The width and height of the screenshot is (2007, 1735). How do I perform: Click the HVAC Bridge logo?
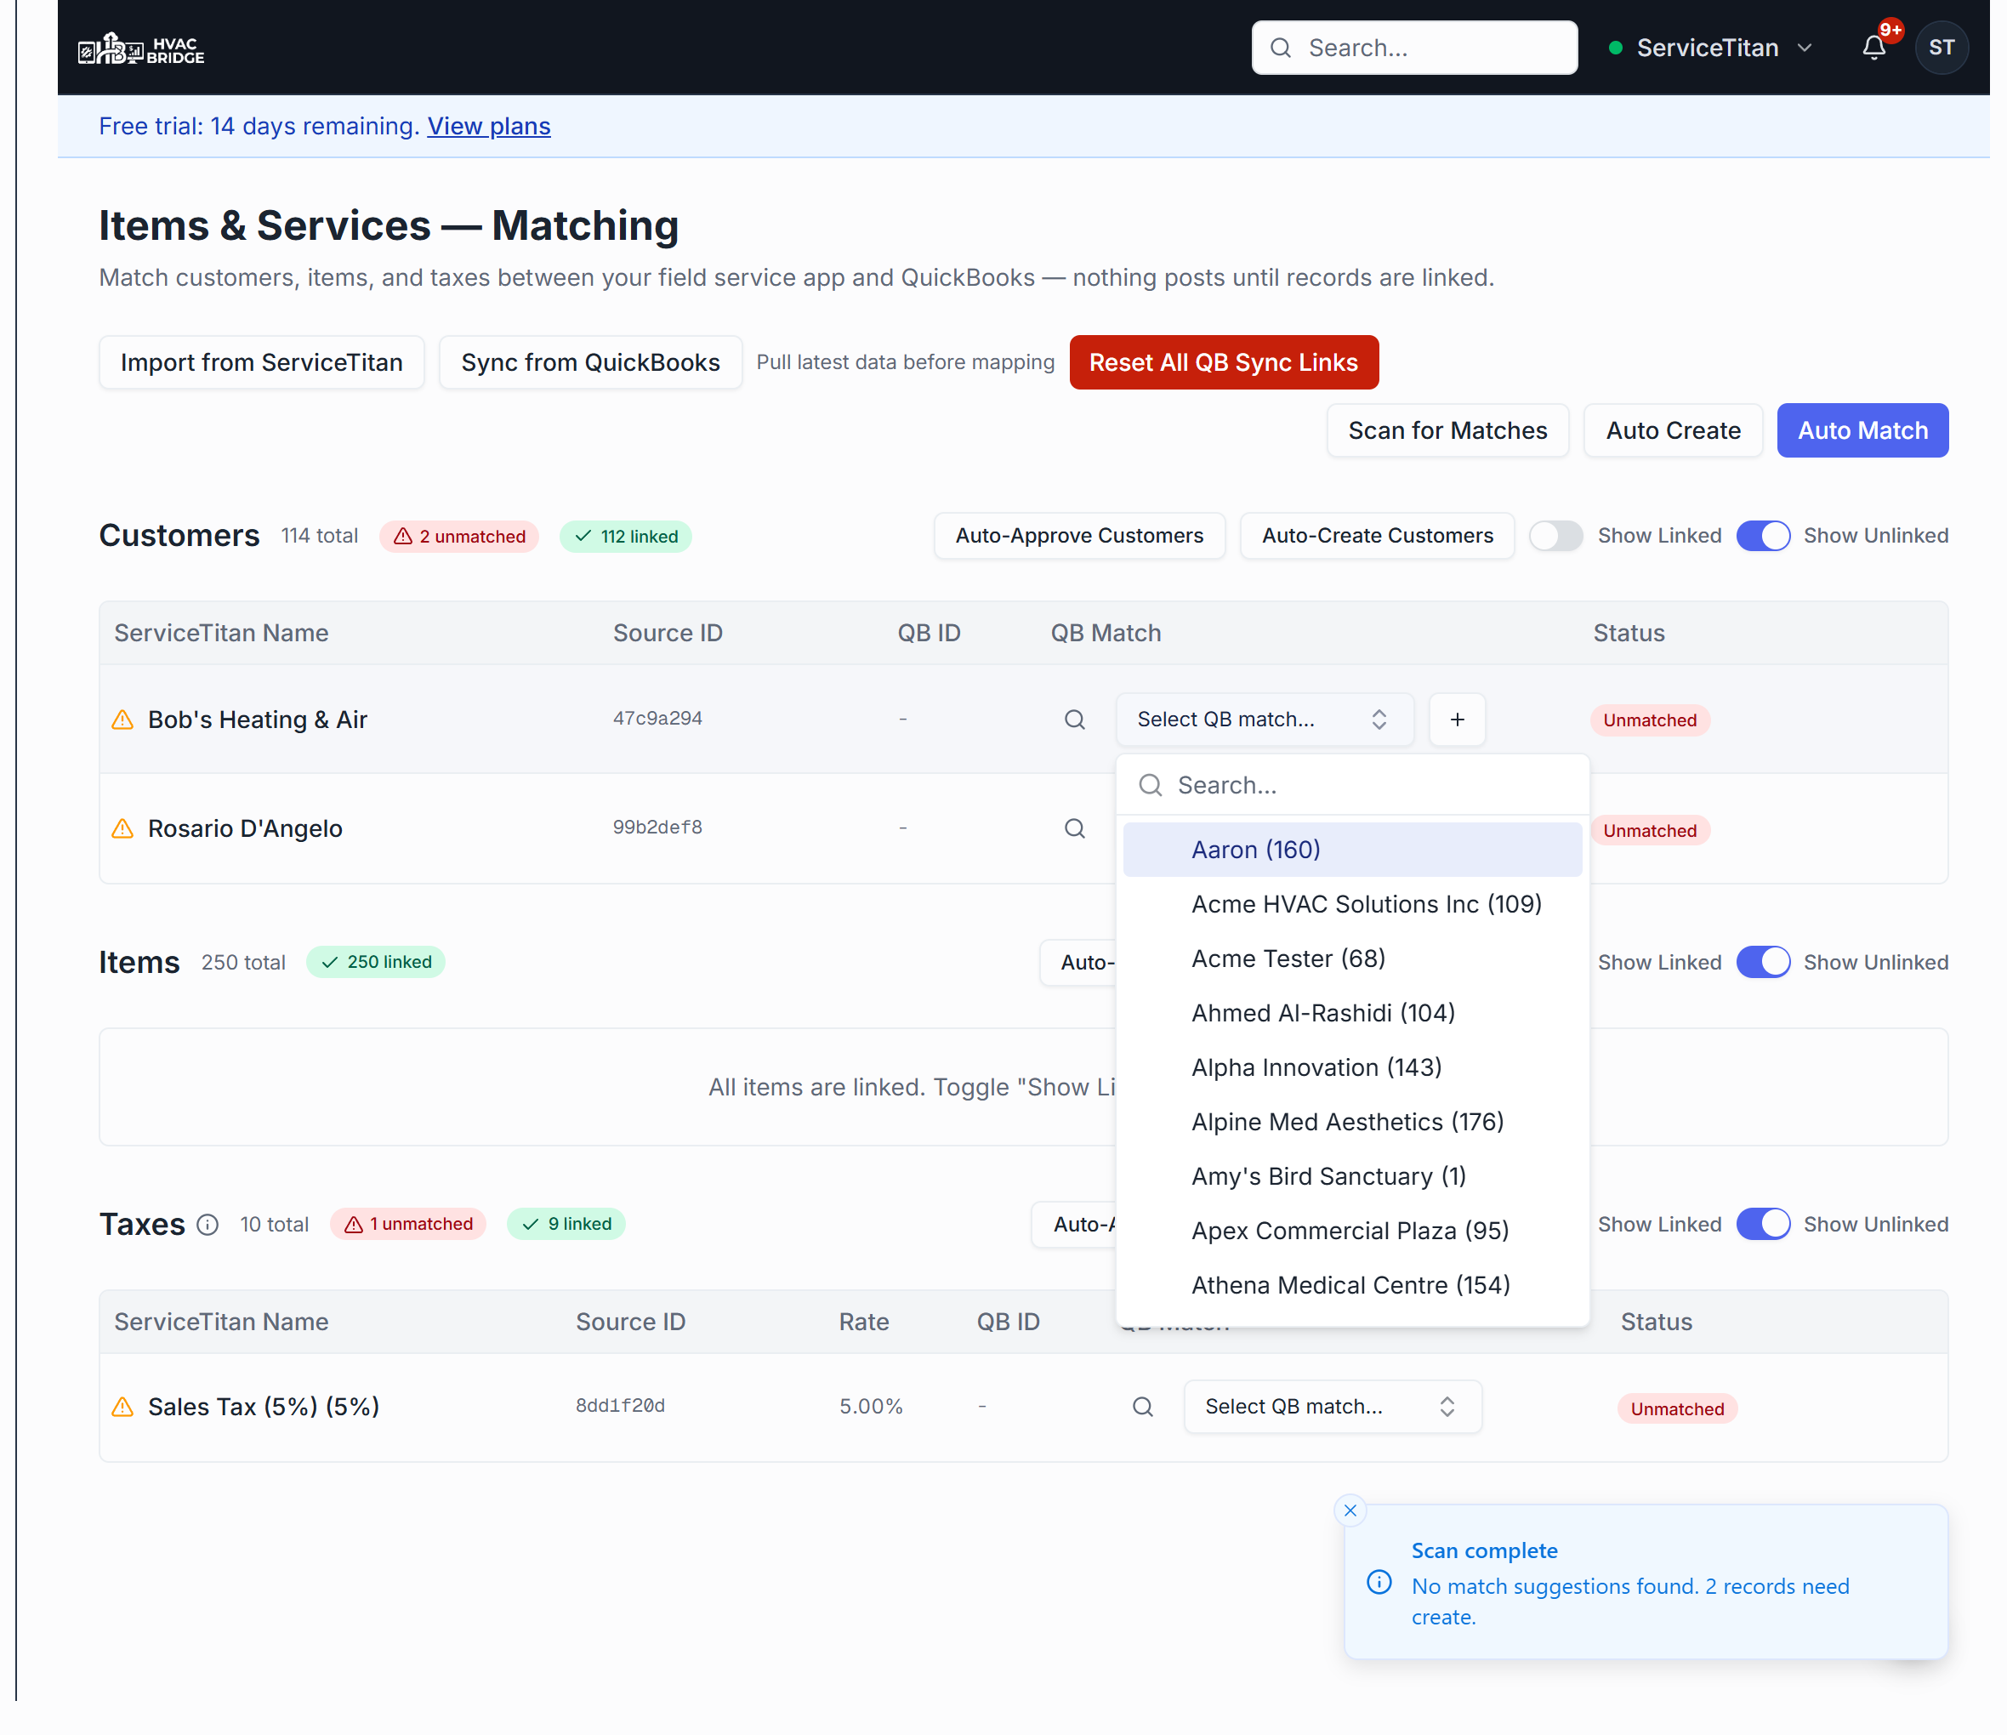[140, 48]
